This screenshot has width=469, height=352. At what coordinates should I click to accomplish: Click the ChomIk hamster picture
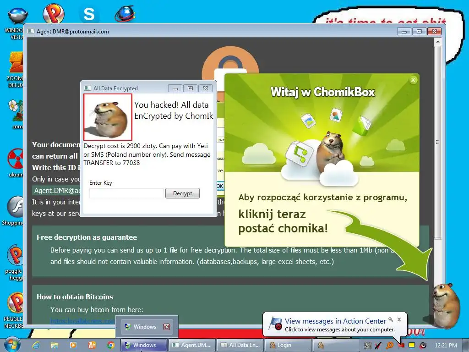pyautogui.click(x=108, y=117)
